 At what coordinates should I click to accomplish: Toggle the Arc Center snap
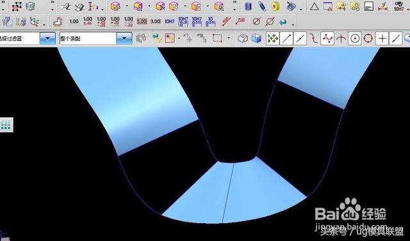pos(354,38)
